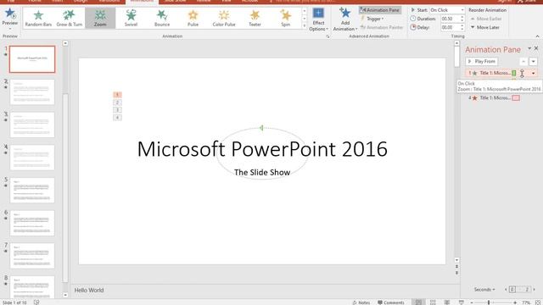Click Play From in the Animation Pane

point(482,61)
